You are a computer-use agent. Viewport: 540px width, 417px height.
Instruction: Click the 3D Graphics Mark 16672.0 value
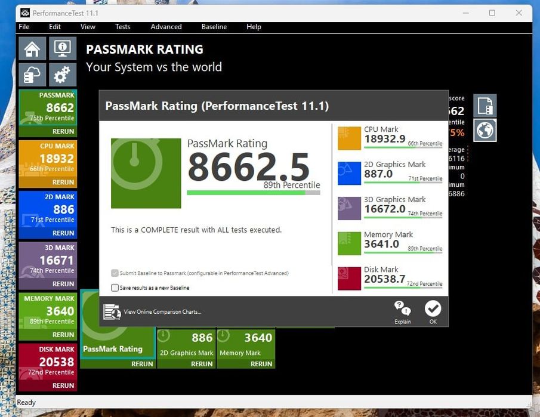click(x=385, y=209)
